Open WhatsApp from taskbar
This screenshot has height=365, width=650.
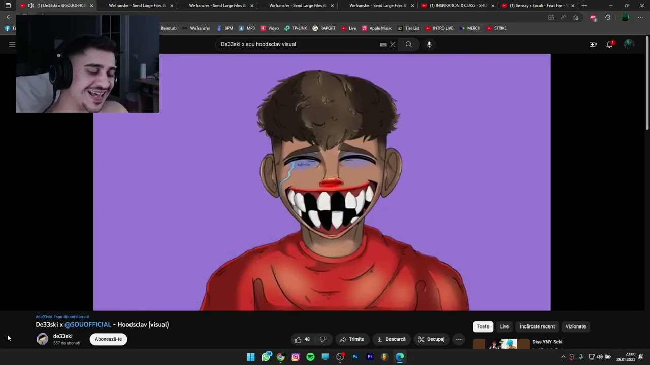click(x=266, y=357)
